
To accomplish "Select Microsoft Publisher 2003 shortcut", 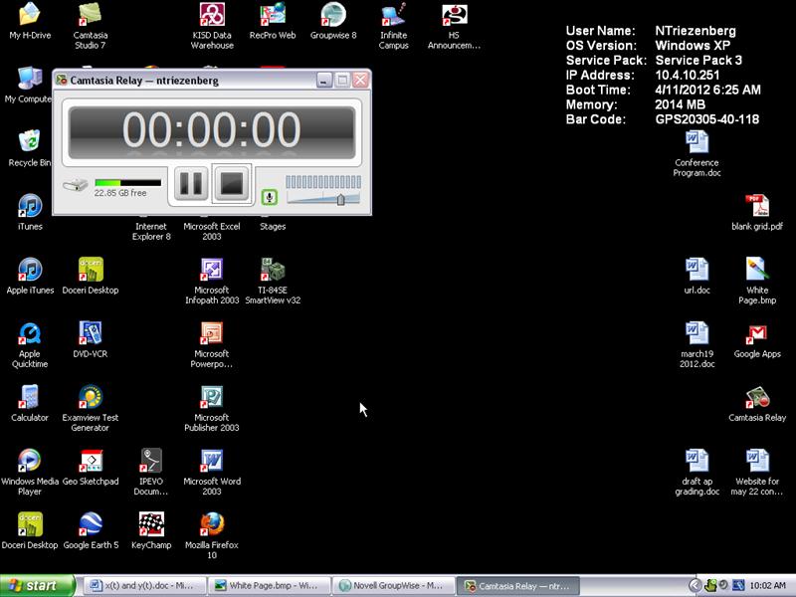I will 212,408.
